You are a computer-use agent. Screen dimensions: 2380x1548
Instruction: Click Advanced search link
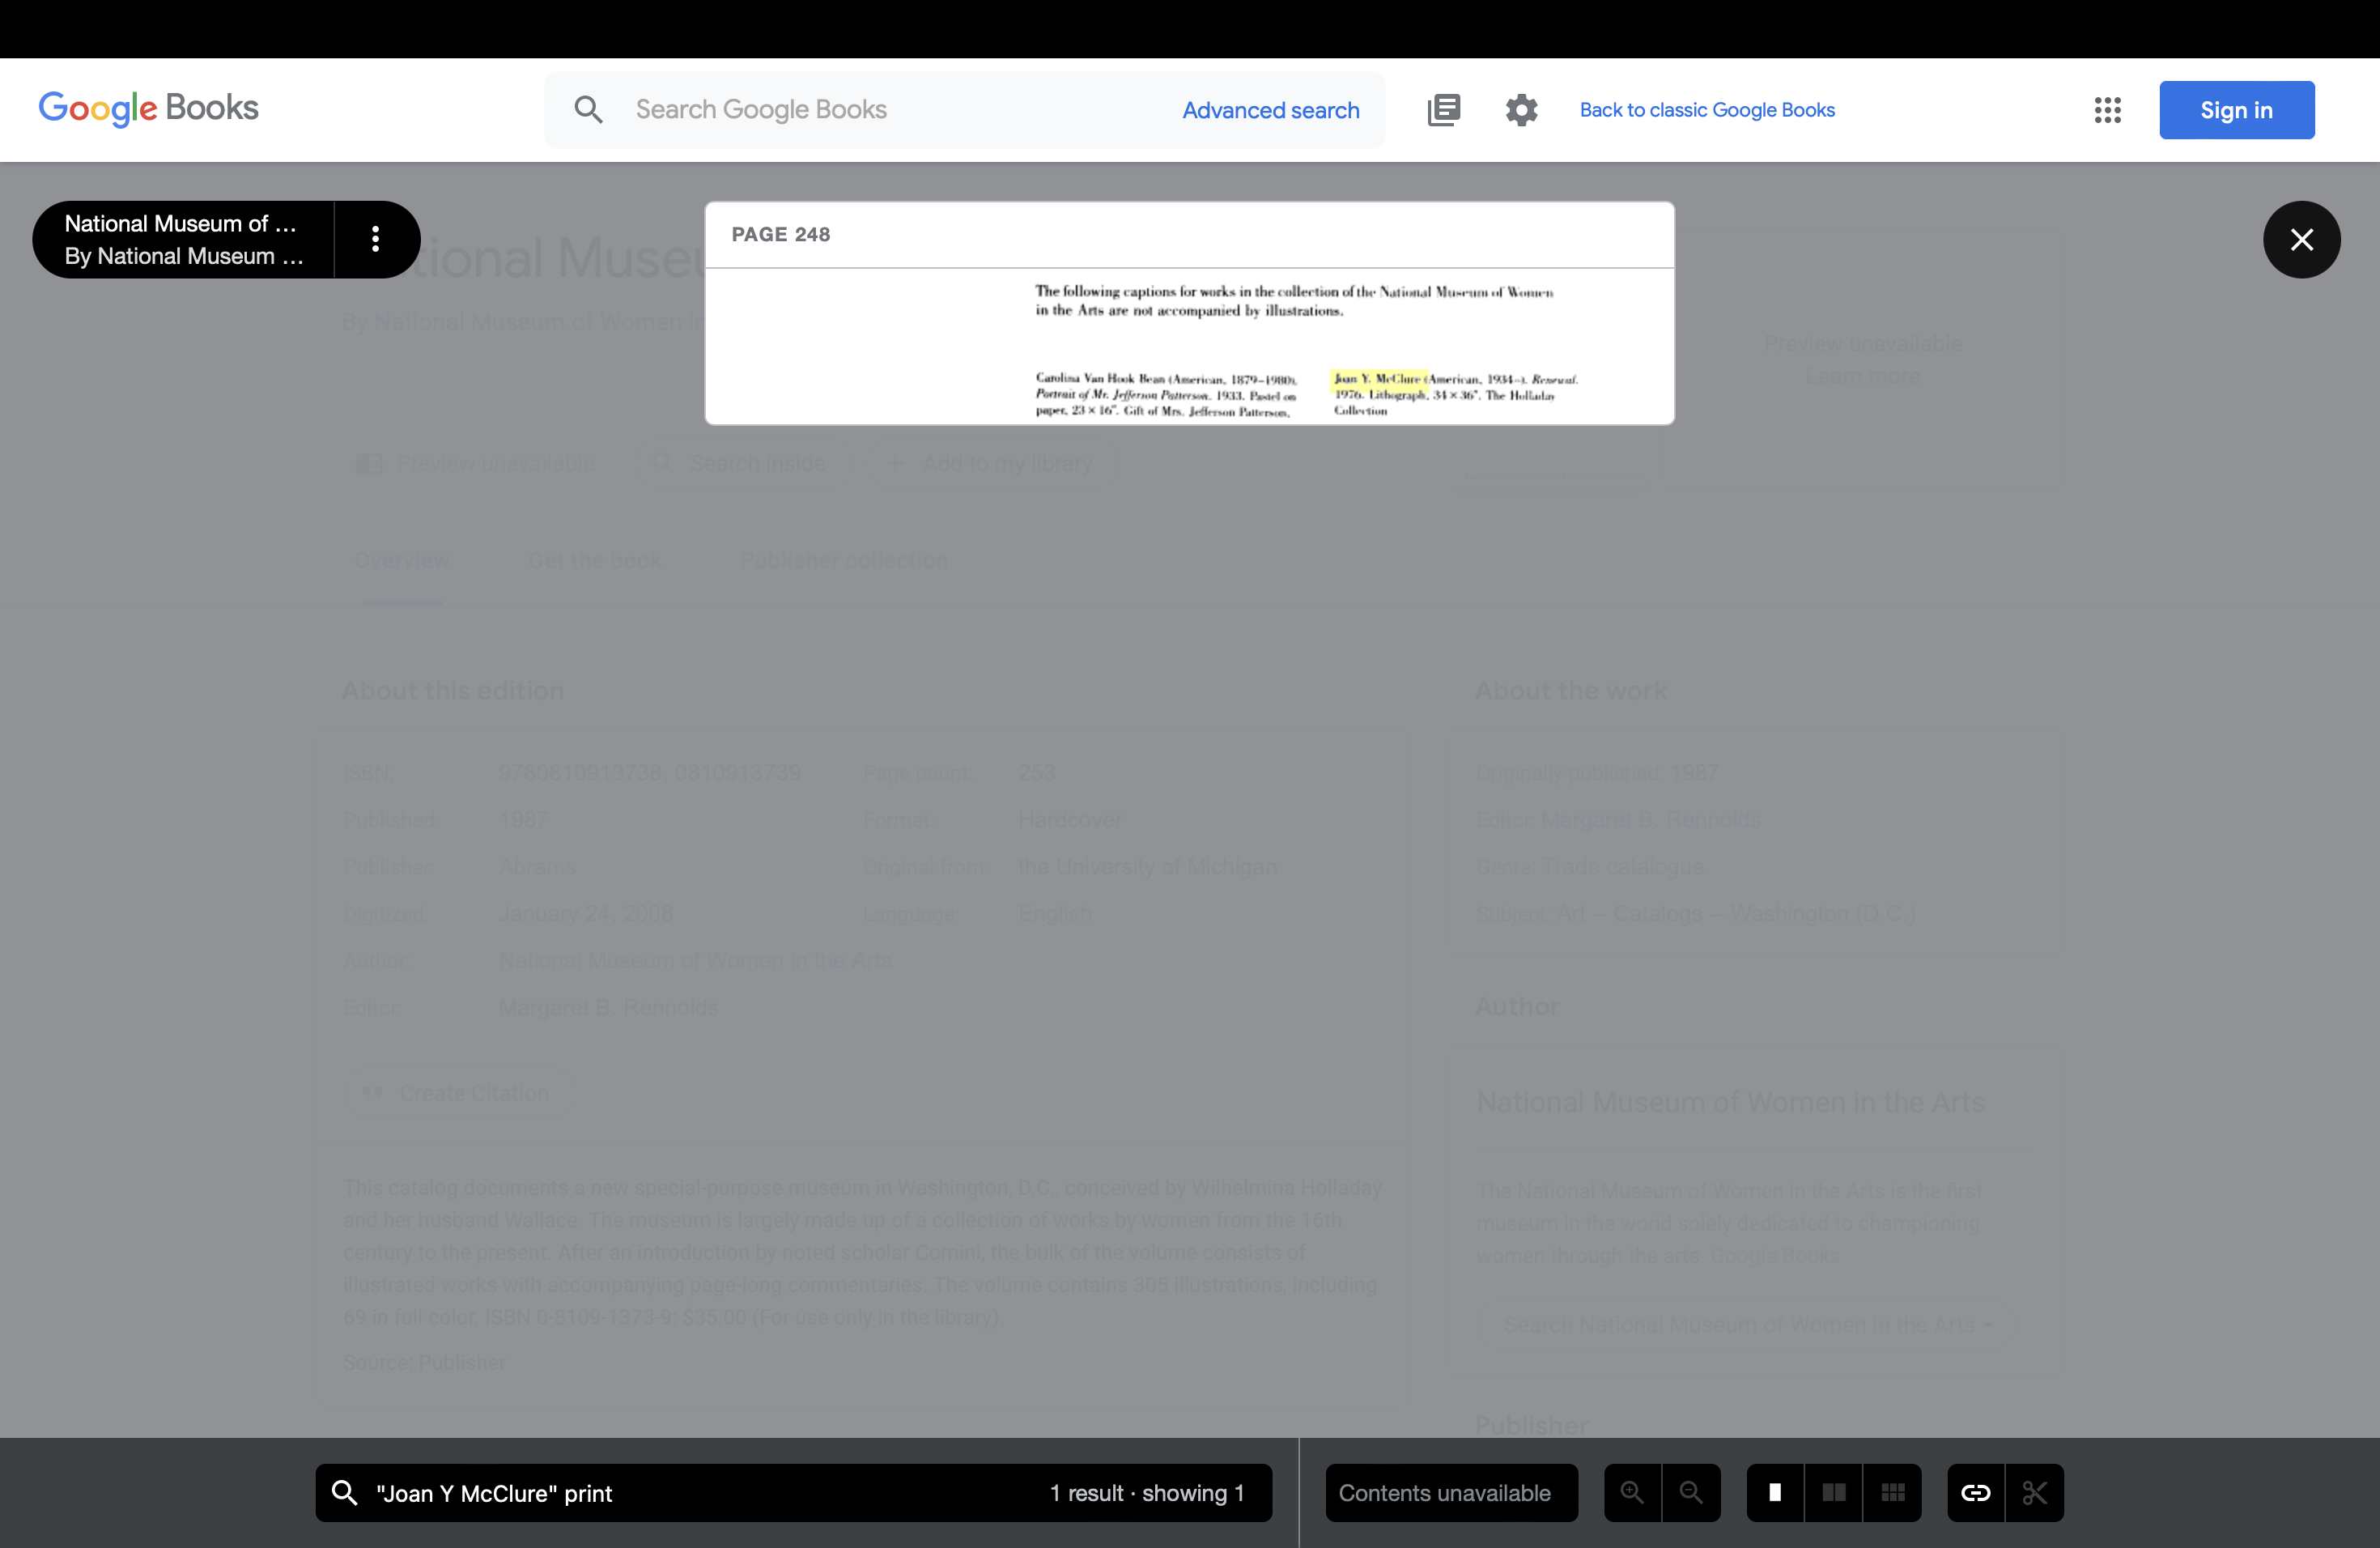(x=1270, y=108)
